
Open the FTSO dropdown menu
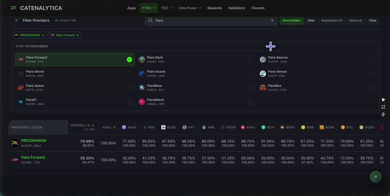pyautogui.click(x=149, y=8)
